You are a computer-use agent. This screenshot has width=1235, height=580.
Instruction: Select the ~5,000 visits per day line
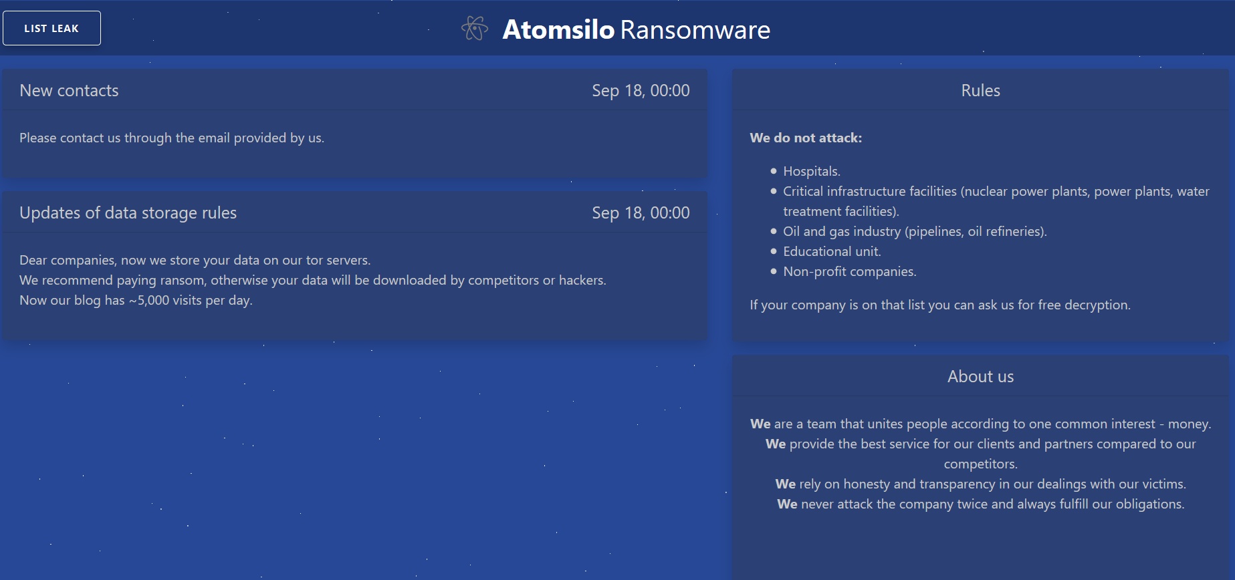[x=136, y=300]
